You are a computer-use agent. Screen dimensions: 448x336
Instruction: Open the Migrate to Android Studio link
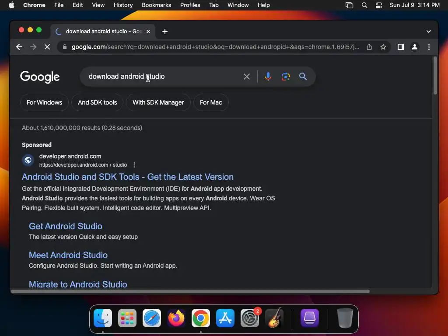(78, 284)
